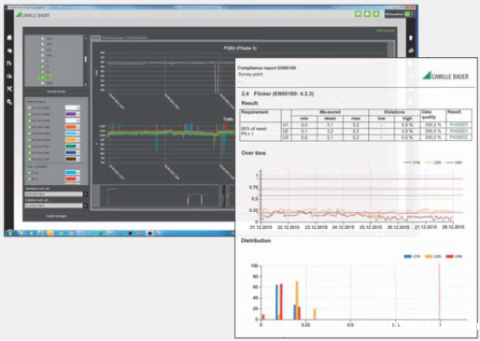
Task: Select the wrench and screwdriver tools icon
Action: 9,89
